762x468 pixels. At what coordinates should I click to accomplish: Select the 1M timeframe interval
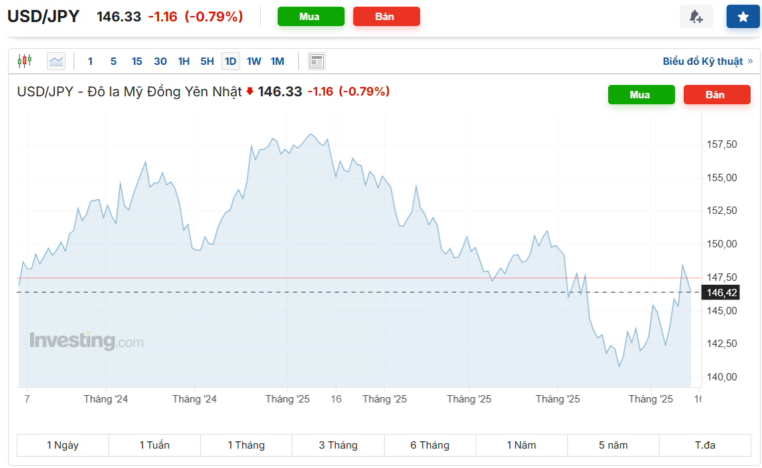pos(277,62)
